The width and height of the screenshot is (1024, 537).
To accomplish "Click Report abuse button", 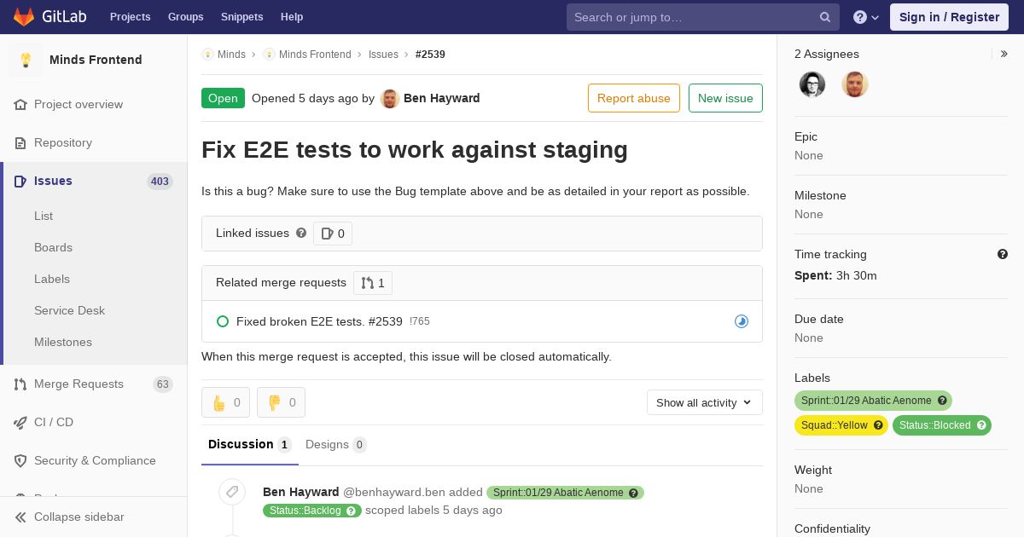I will [x=634, y=98].
